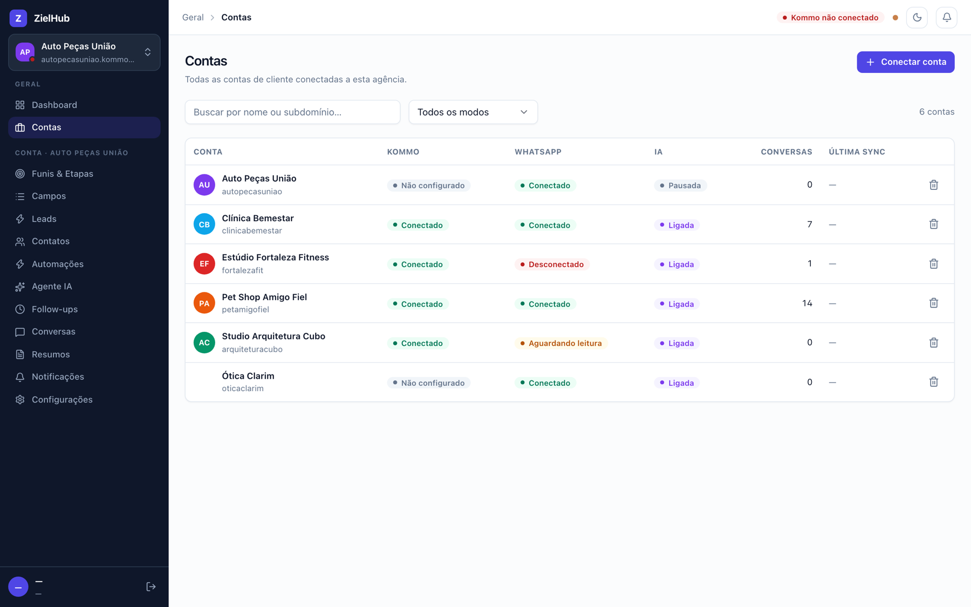The height and width of the screenshot is (607, 971).
Task: Click the fortalezafit subdomain text
Action: 243,270
